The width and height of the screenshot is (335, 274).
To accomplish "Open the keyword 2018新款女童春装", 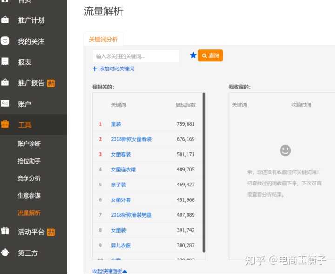I will [x=131, y=139].
